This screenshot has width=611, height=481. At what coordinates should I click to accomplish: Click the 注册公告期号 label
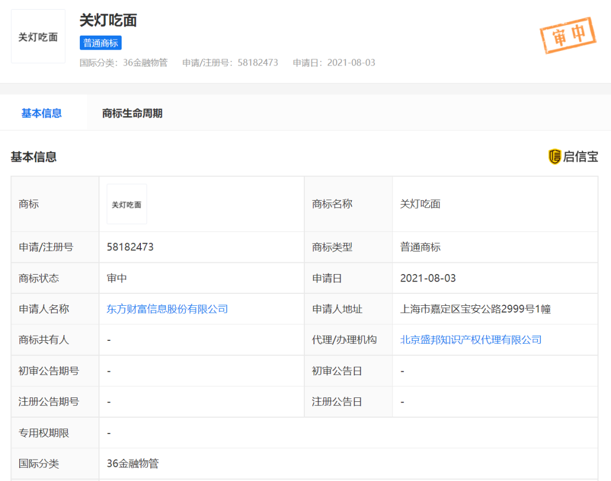tap(49, 402)
